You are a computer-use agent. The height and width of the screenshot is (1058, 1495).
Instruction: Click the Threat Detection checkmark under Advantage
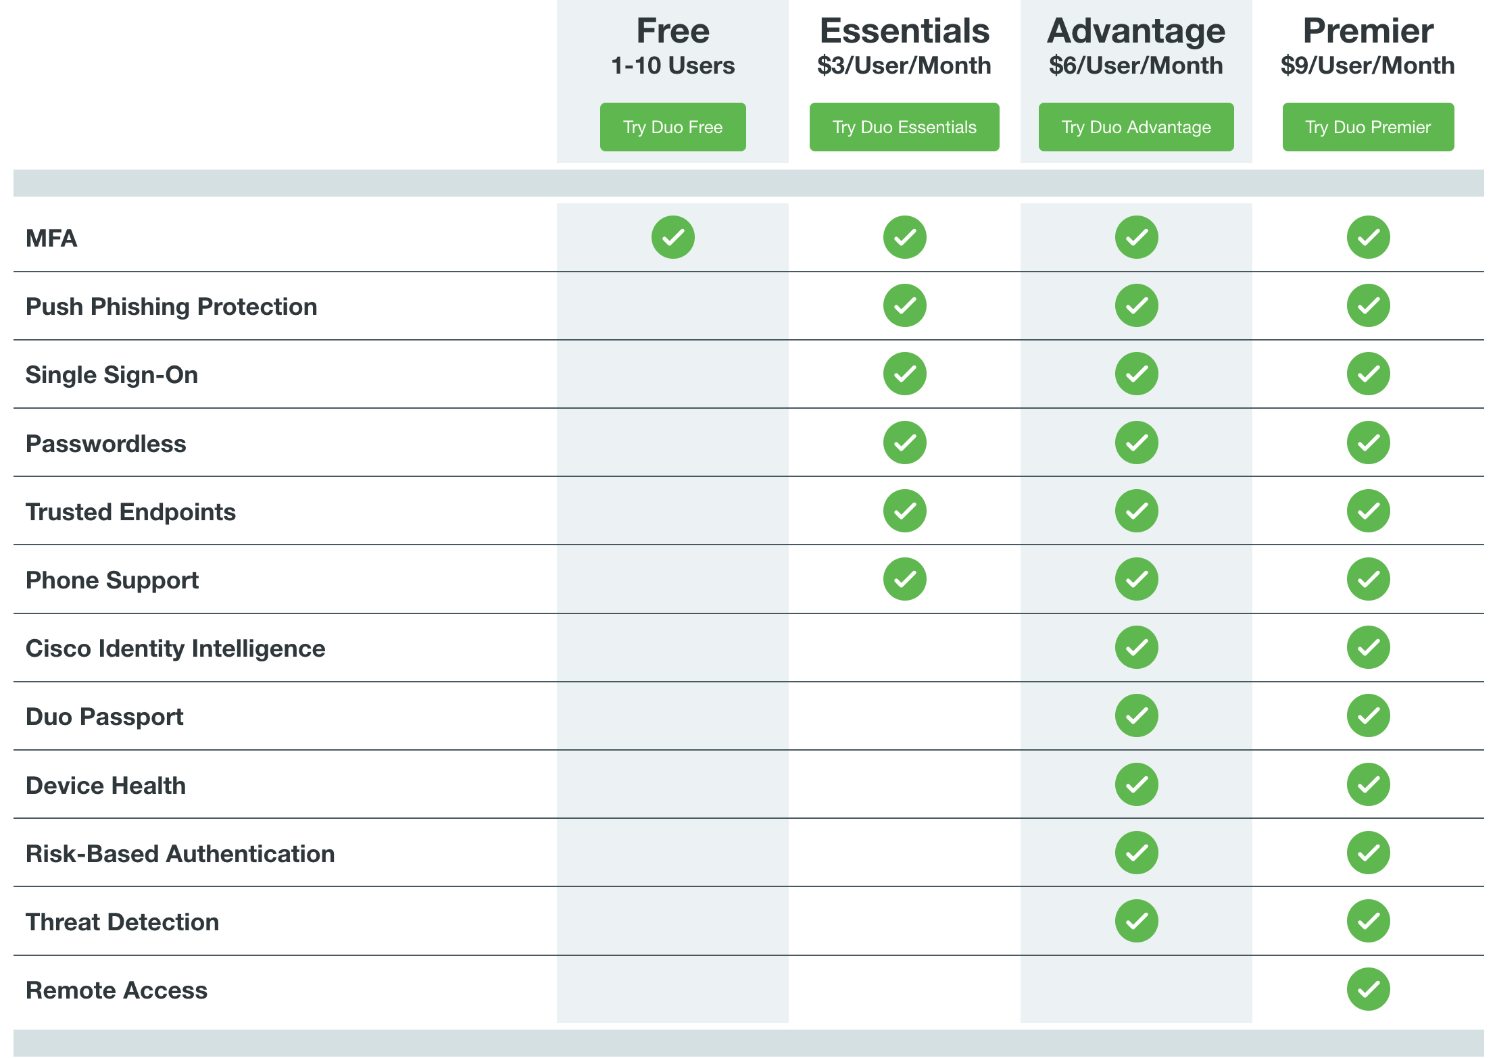click(1136, 921)
